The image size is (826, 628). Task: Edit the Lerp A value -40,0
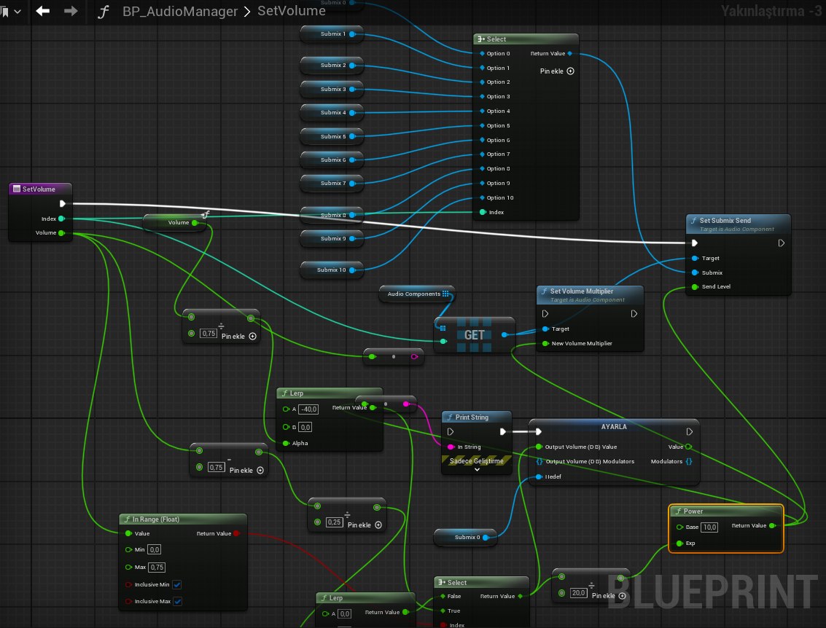308,409
